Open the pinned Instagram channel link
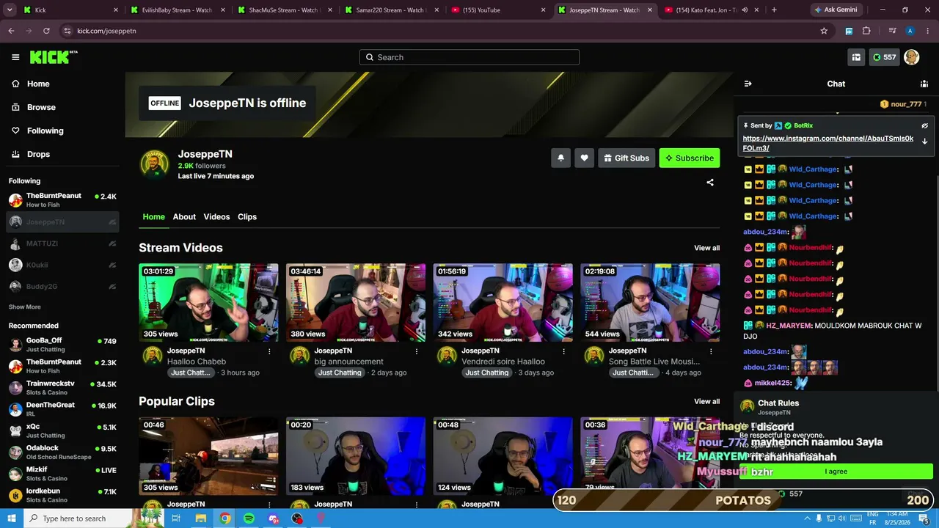939x528 pixels. (x=827, y=143)
